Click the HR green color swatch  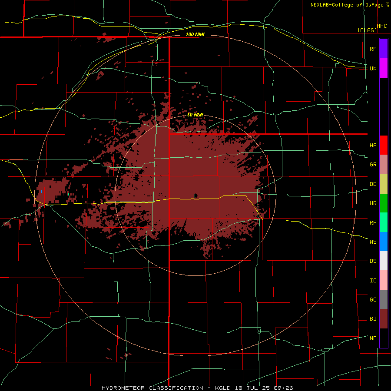[384, 203]
